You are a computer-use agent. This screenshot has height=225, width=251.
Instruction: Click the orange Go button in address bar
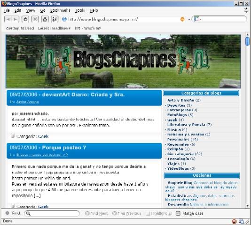[182, 19]
